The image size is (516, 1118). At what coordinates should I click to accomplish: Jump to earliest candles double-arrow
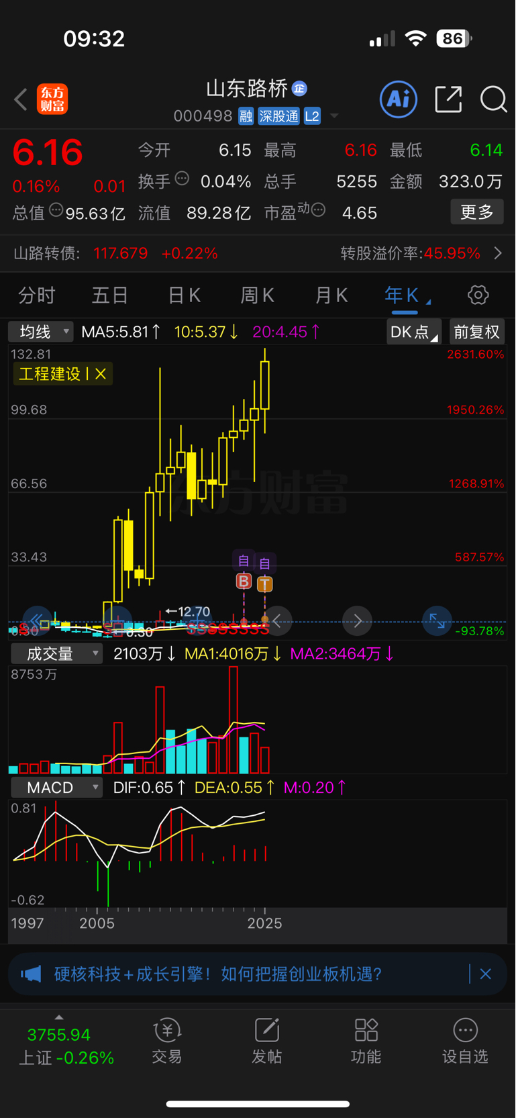click(37, 620)
